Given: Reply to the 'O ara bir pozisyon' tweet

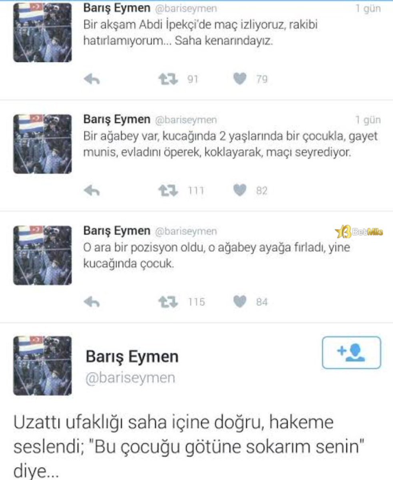Looking at the screenshot, I should click(x=92, y=302).
